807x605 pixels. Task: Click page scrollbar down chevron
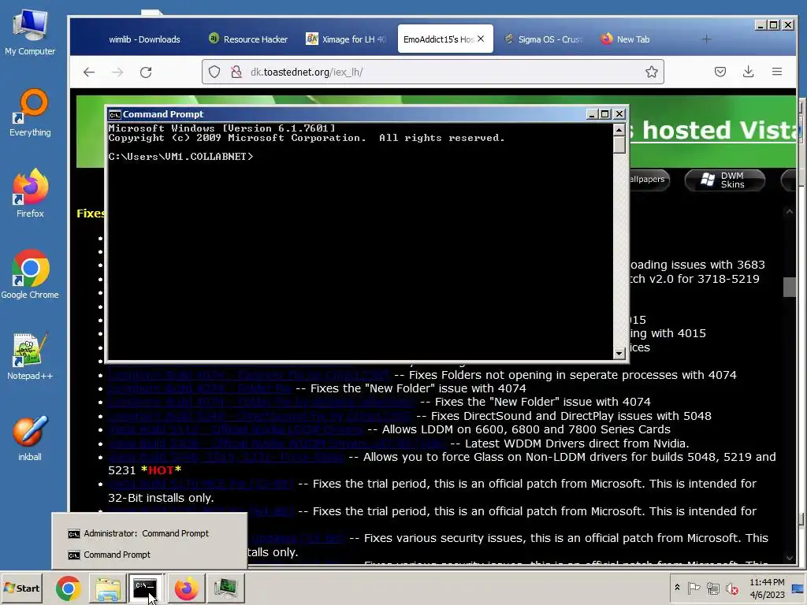[790, 559]
